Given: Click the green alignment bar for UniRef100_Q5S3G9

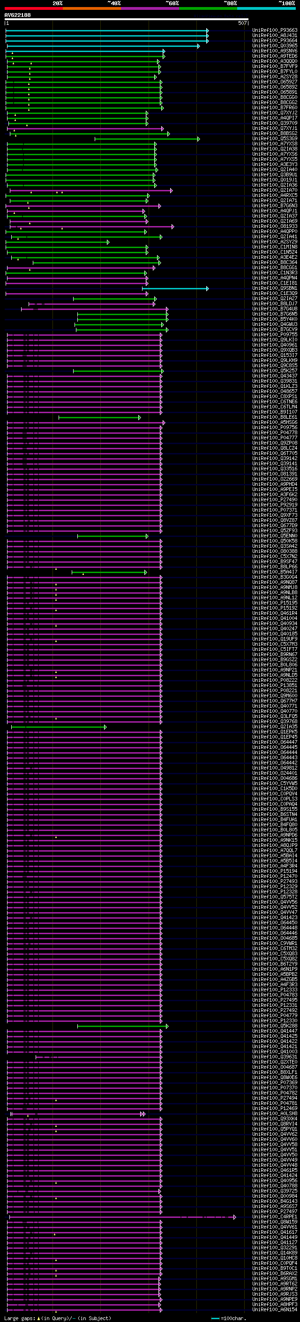Looking at the screenshot, I should 147,138.
